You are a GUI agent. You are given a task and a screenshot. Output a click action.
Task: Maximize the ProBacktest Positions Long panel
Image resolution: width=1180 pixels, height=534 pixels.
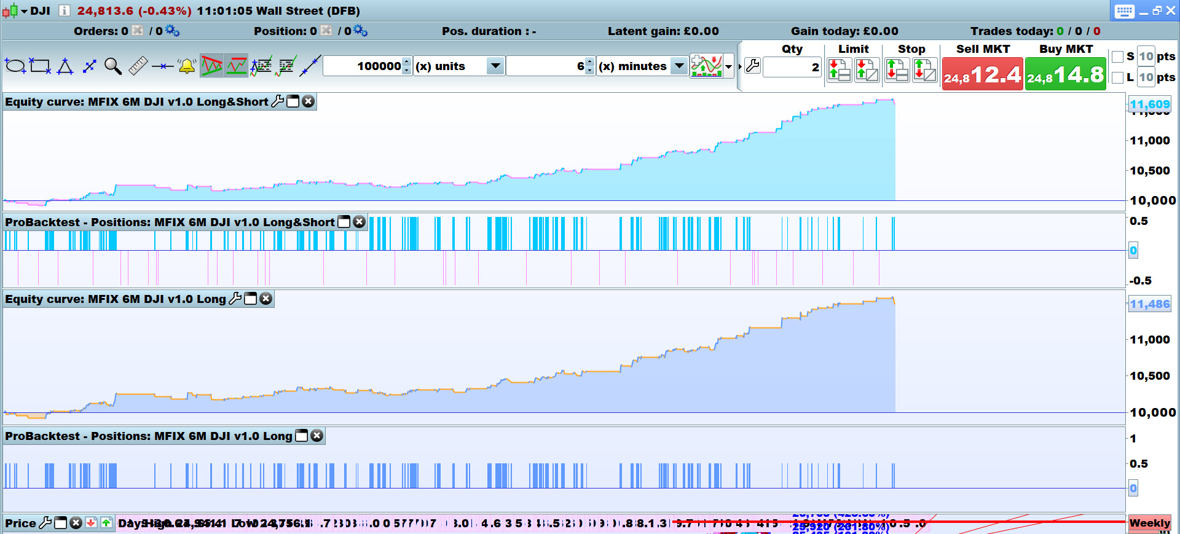[302, 436]
